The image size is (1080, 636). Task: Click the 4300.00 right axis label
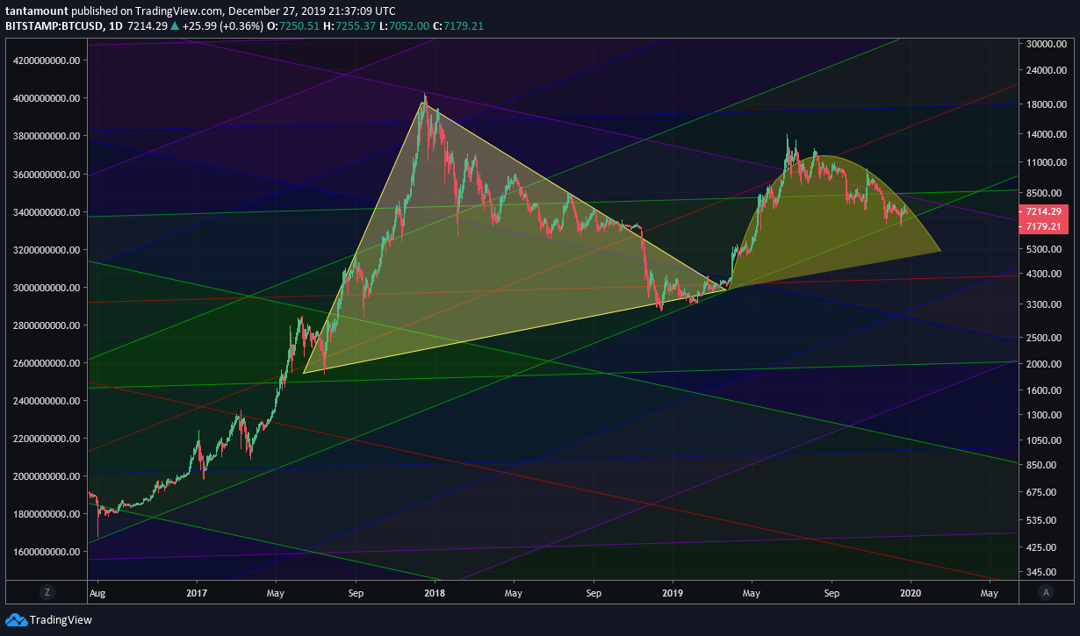1042,275
